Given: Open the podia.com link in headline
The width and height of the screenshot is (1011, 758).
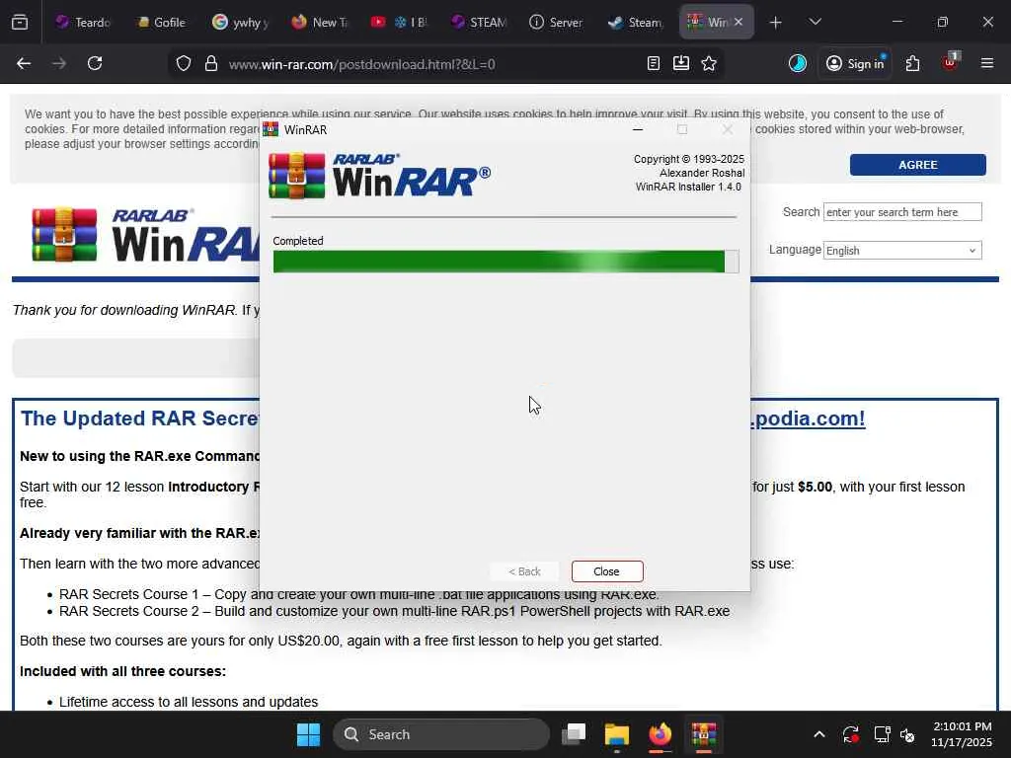Looking at the screenshot, I should (809, 418).
